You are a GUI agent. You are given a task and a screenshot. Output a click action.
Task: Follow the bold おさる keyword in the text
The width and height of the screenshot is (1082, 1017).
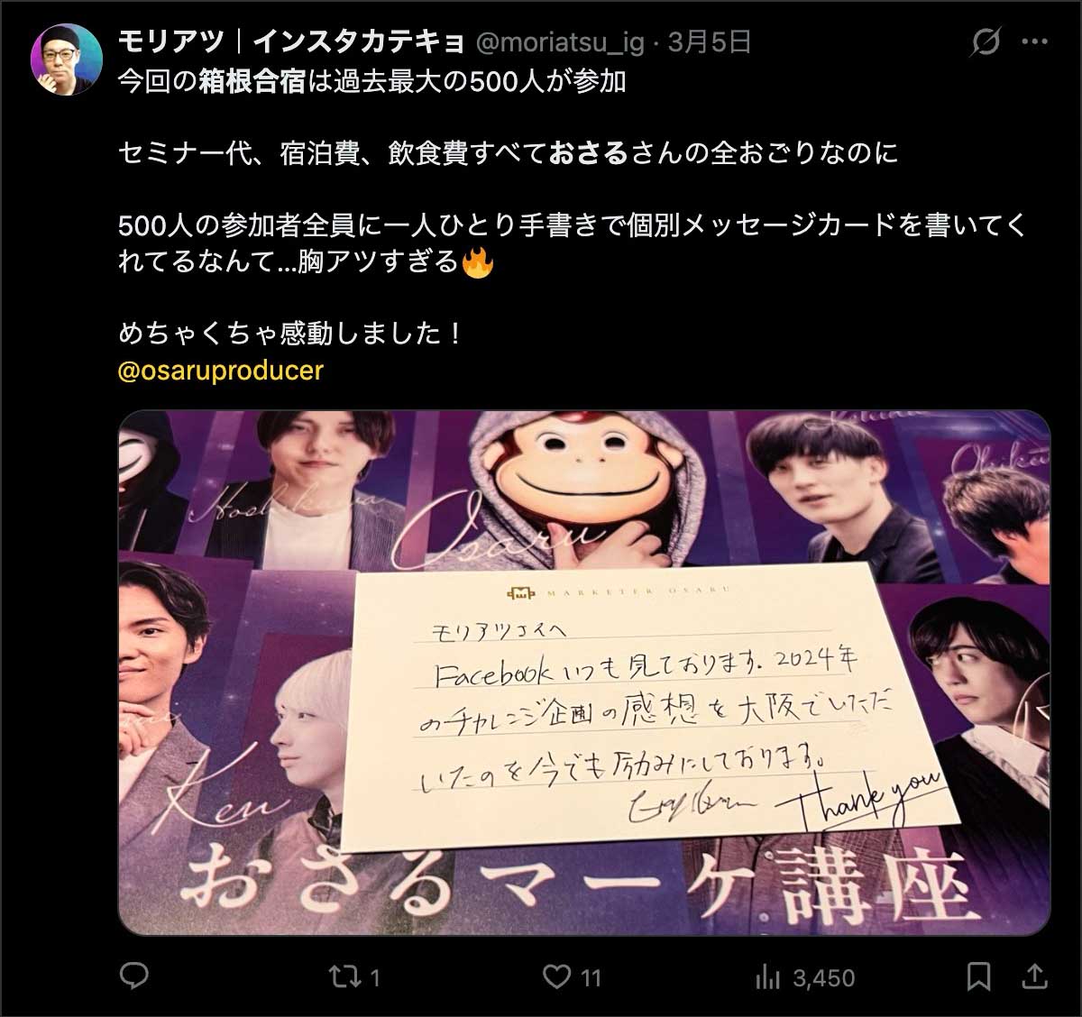pos(588,152)
